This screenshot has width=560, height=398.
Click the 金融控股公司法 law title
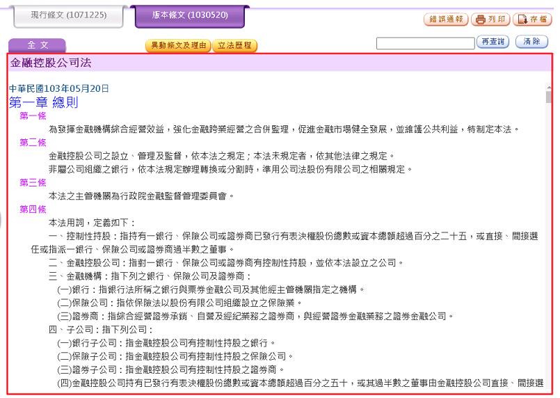(x=51, y=63)
